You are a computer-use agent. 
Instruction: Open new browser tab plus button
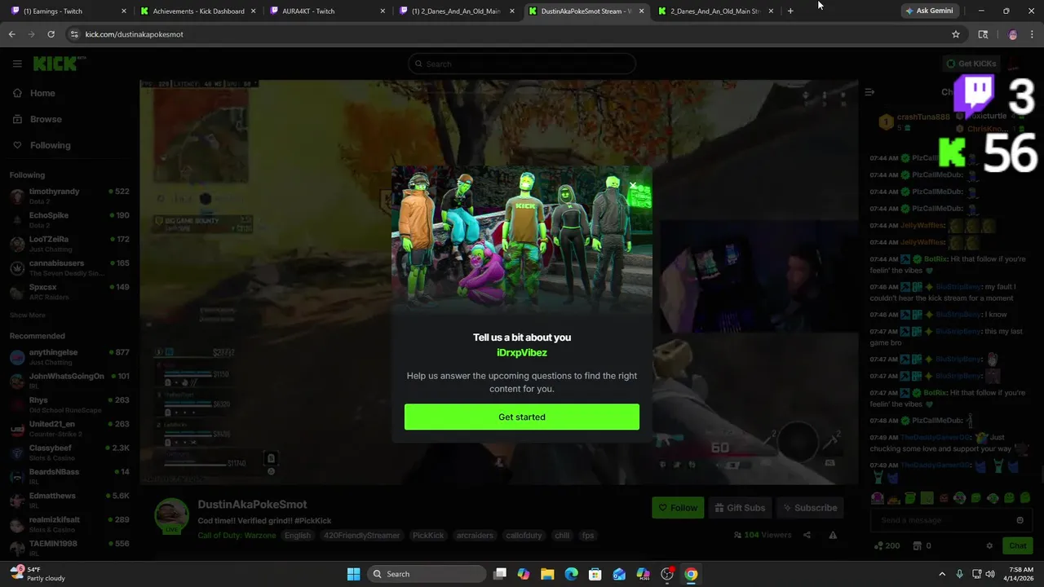[x=790, y=11]
